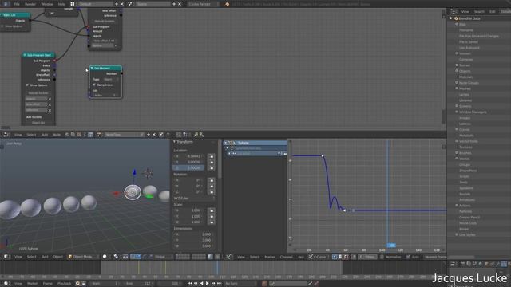
Task: Open the Options dropdown in loop node
Action: pyautogui.click(x=104, y=45)
